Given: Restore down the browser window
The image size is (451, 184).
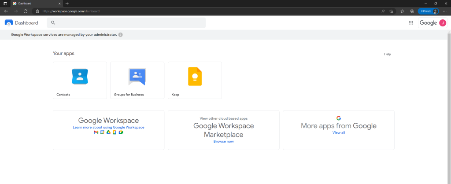Looking at the screenshot, I should click(x=436, y=4).
